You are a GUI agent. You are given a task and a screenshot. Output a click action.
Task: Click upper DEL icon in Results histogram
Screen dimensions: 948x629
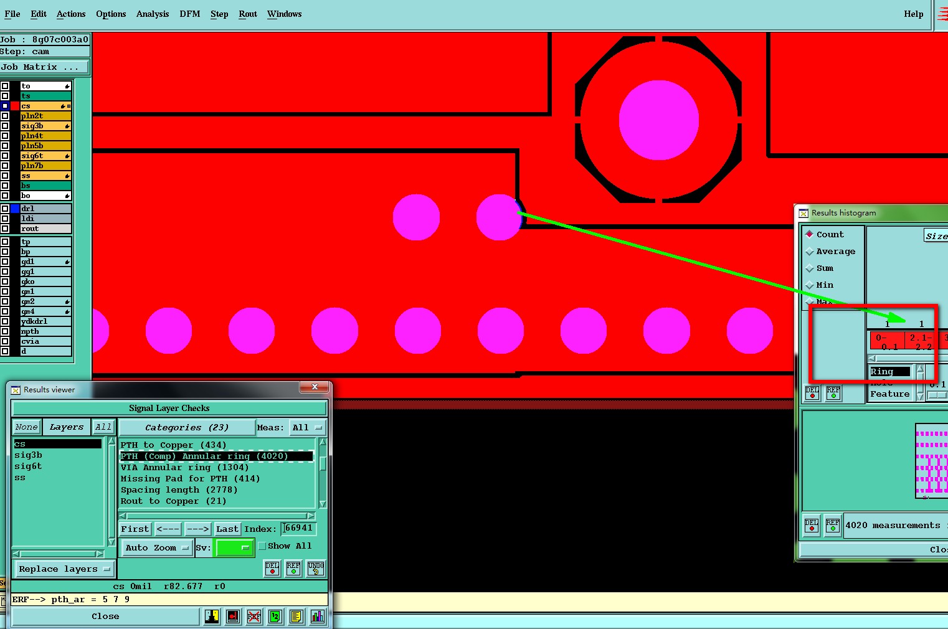812,393
